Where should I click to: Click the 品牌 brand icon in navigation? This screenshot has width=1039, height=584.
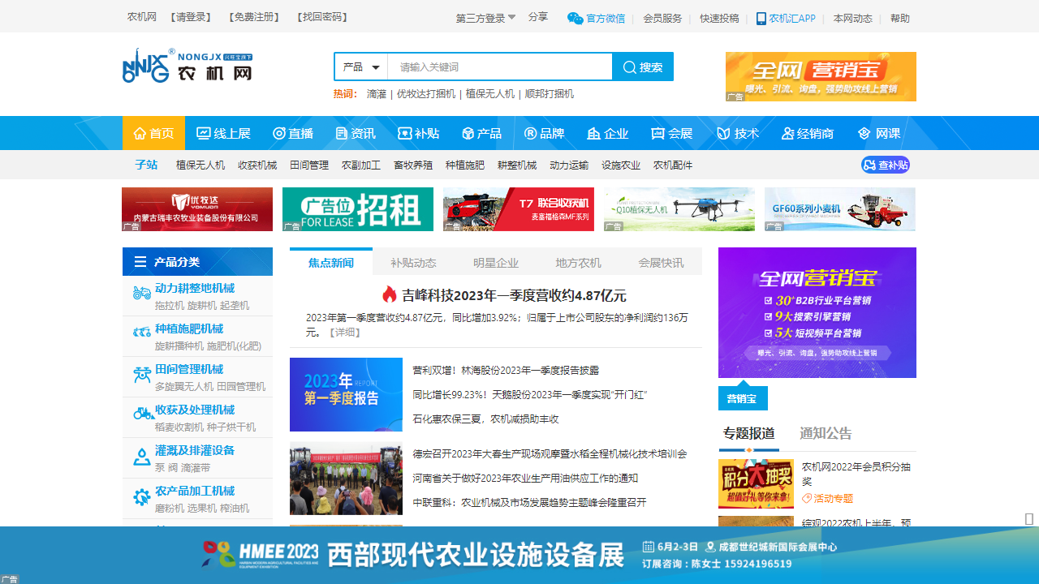[530, 133]
